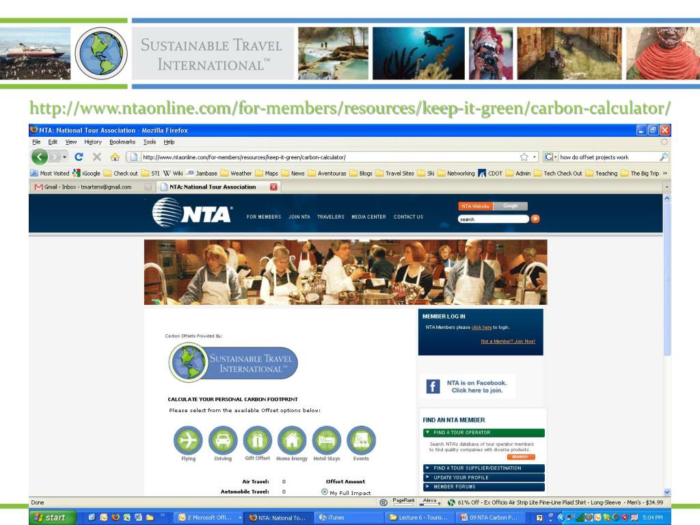Click the Facebook logo icon
The width and height of the screenshot is (700, 525).
(433, 386)
